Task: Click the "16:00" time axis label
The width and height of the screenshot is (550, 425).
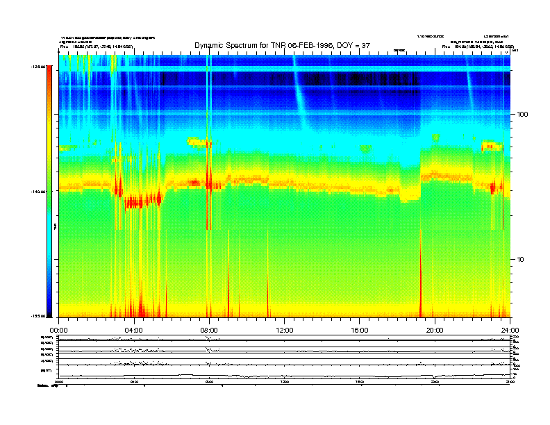Action: (x=360, y=331)
